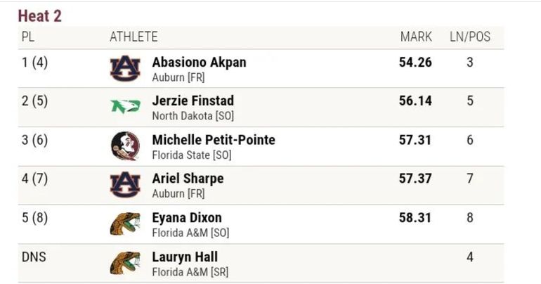Open Eyana Dixon's athlete profile
Image resolution: width=541 pixels, height=284 pixels.
click(186, 218)
